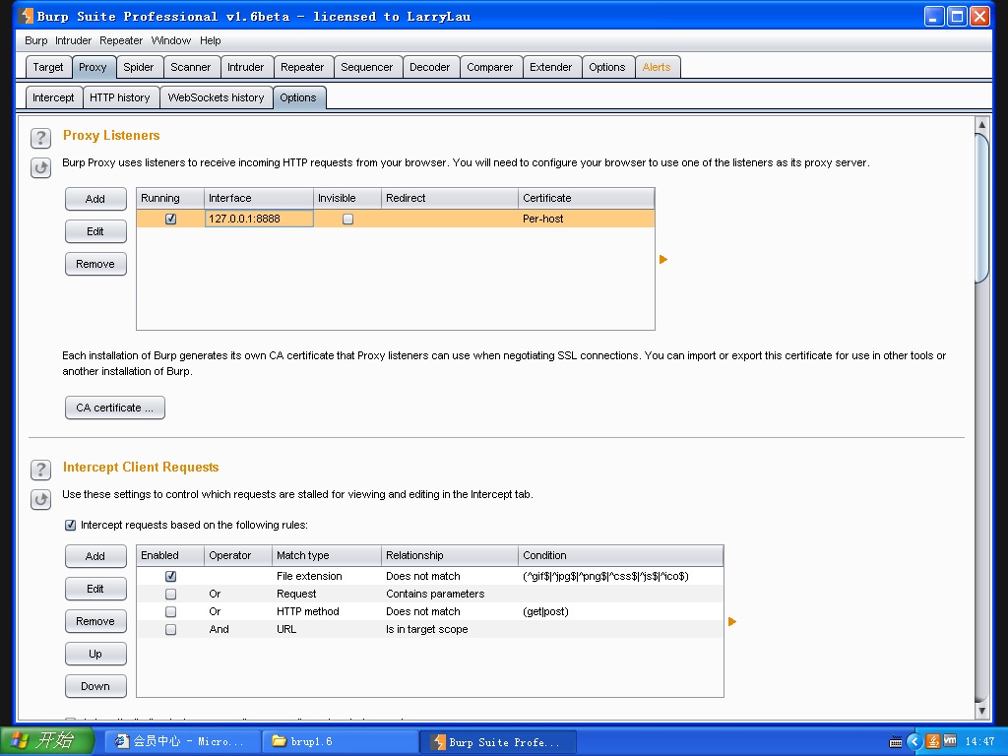Edit the selected intercept rule
The width and height of the screenshot is (1008, 756).
[95, 589]
